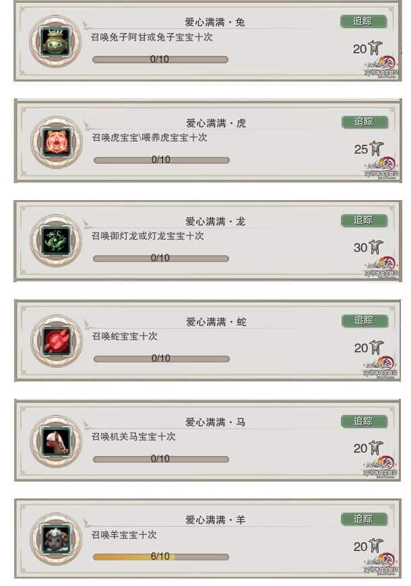This screenshot has height=586, width=411.
Task: Click 追踪 for the 爱心满满·羊 quest
Action: pyautogui.click(x=364, y=519)
